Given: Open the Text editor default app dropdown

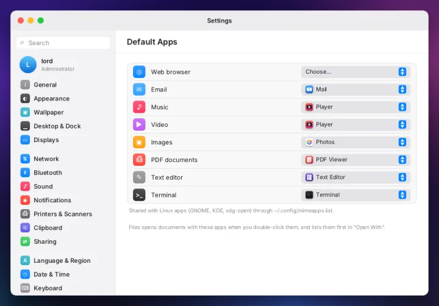Looking at the screenshot, I should pos(355,177).
